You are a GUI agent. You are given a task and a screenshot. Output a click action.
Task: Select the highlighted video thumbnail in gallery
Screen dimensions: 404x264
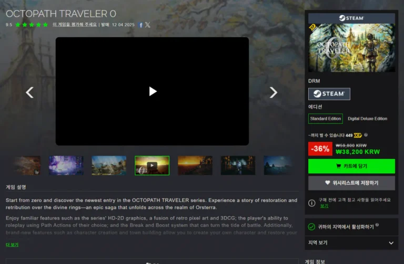click(x=151, y=165)
